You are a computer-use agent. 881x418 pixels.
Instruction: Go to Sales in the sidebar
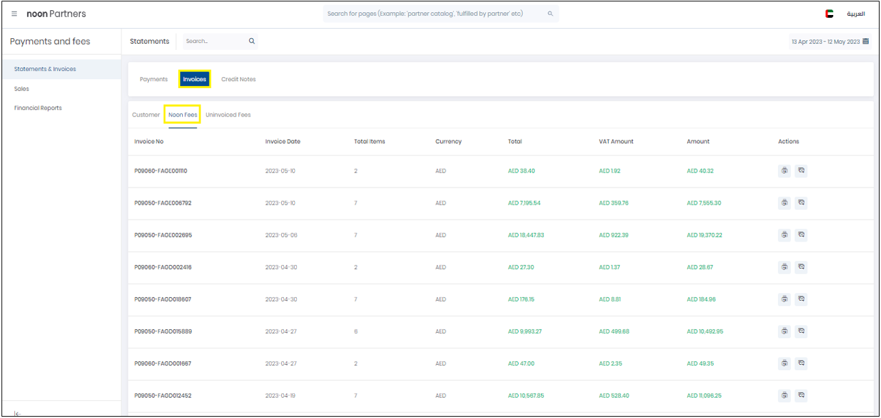tap(22, 89)
